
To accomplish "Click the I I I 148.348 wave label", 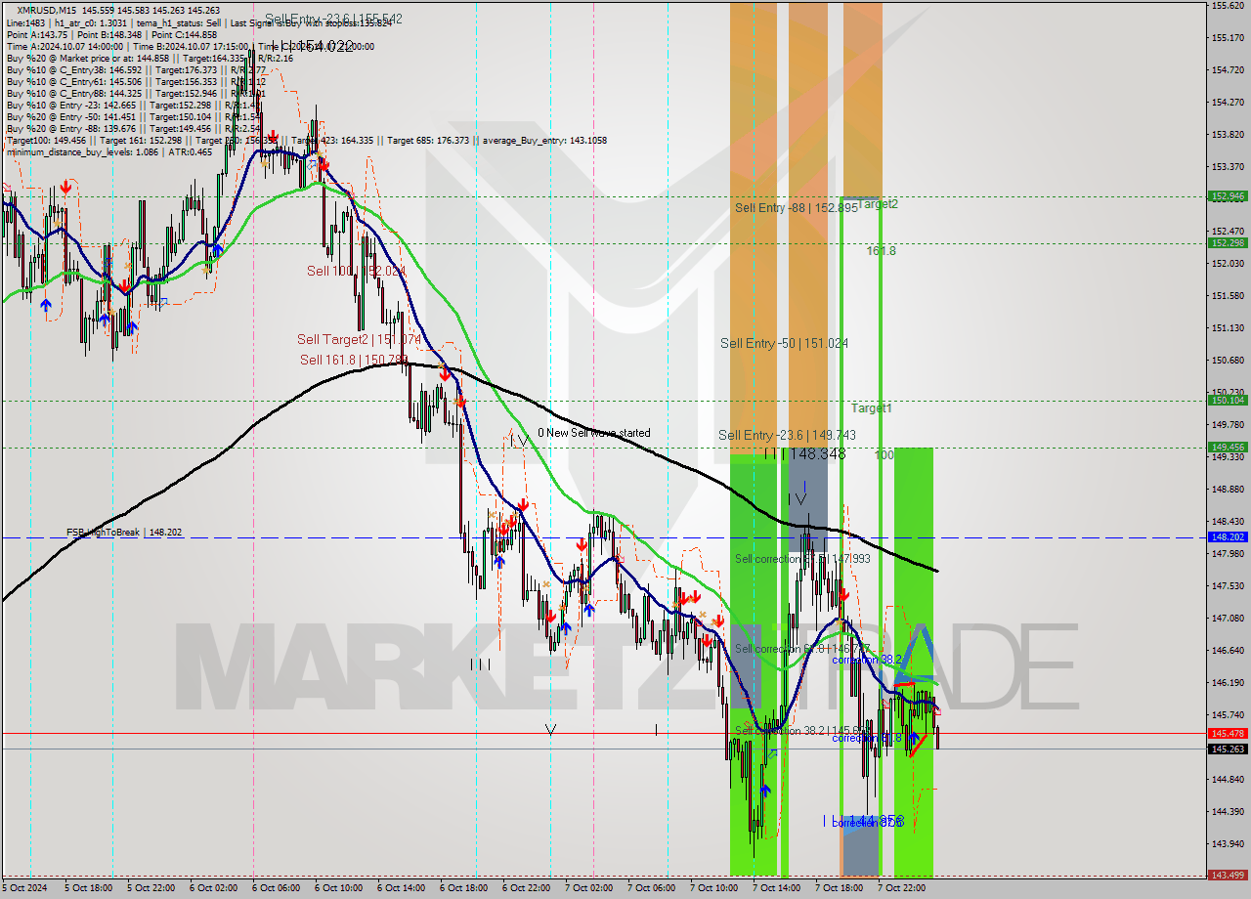I will (804, 454).
